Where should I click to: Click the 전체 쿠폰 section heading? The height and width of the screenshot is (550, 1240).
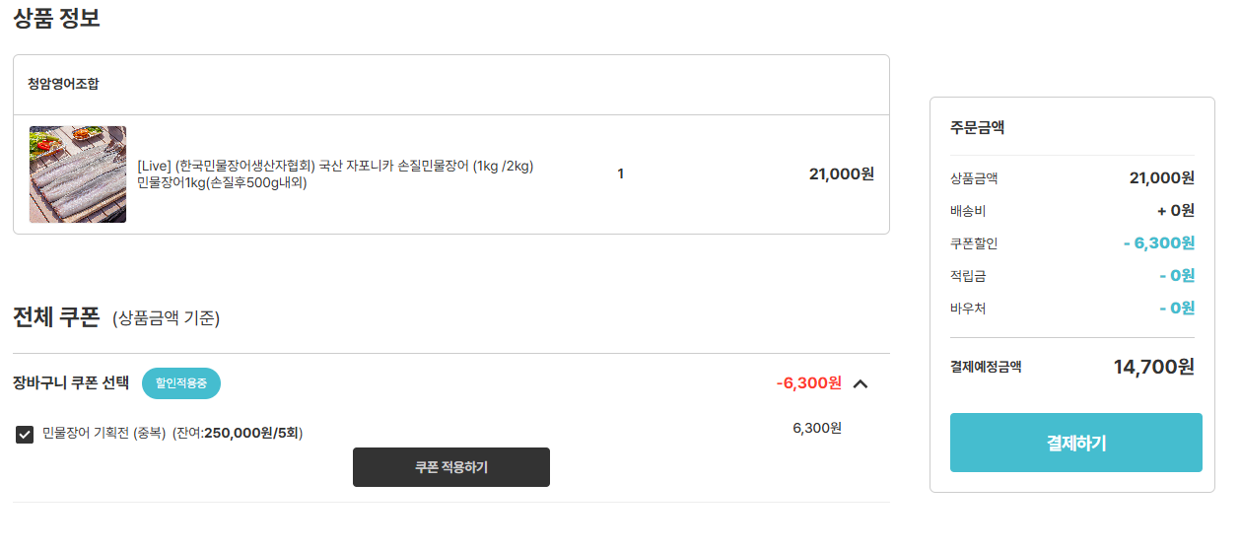[x=56, y=316]
